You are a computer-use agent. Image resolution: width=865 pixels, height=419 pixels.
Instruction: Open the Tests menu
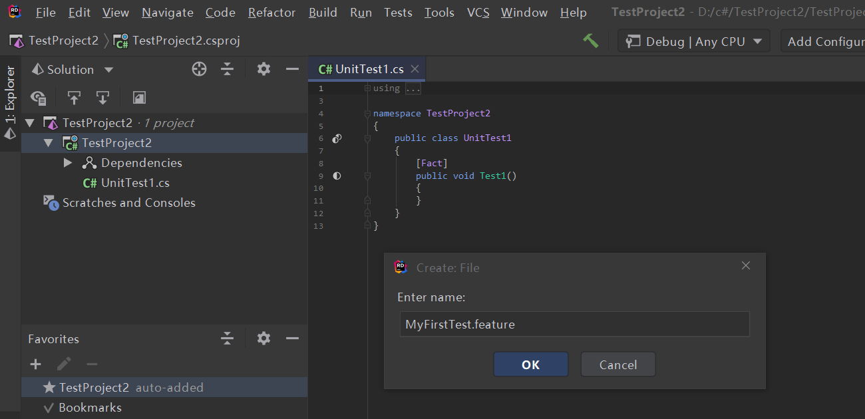click(398, 13)
